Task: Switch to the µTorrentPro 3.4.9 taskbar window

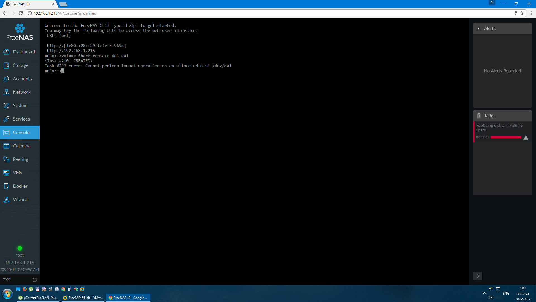Action: 38,298
